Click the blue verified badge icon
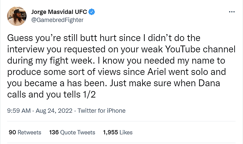243x144 pixels. [x=92, y=12]
